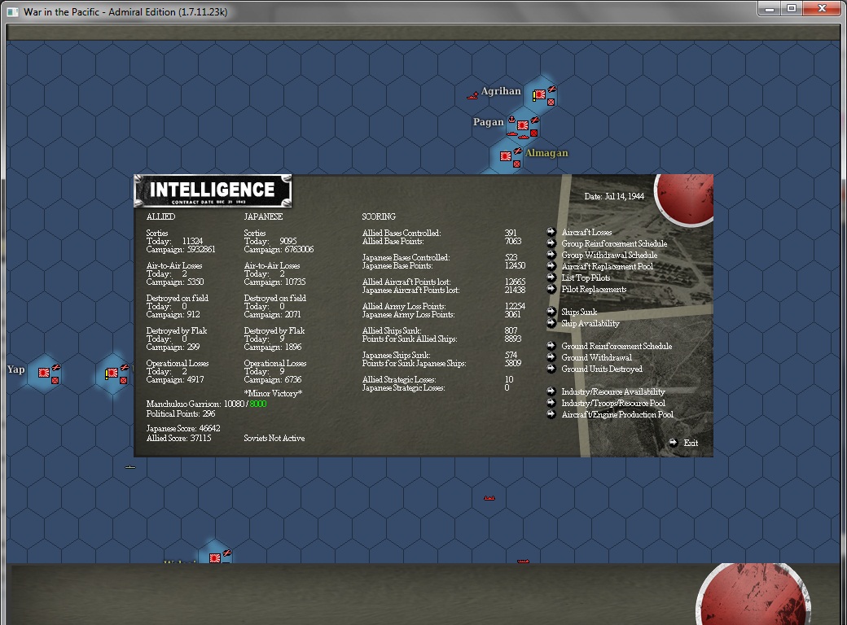The image size is (847, 625).
Task: Select the base flag icon east of Yap
Action: [112, 373]
